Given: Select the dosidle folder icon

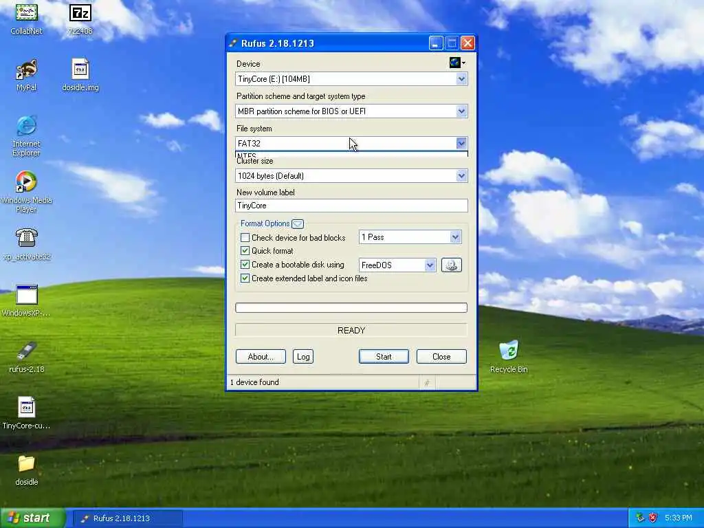Looking at the screenshot, I should pyautogui.click(x=27, y=470).
